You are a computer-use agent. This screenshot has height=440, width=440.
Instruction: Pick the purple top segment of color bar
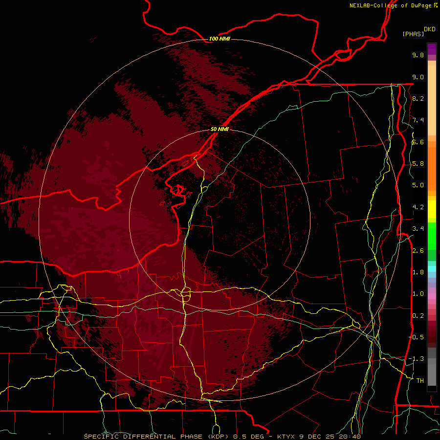coord(432,49)
